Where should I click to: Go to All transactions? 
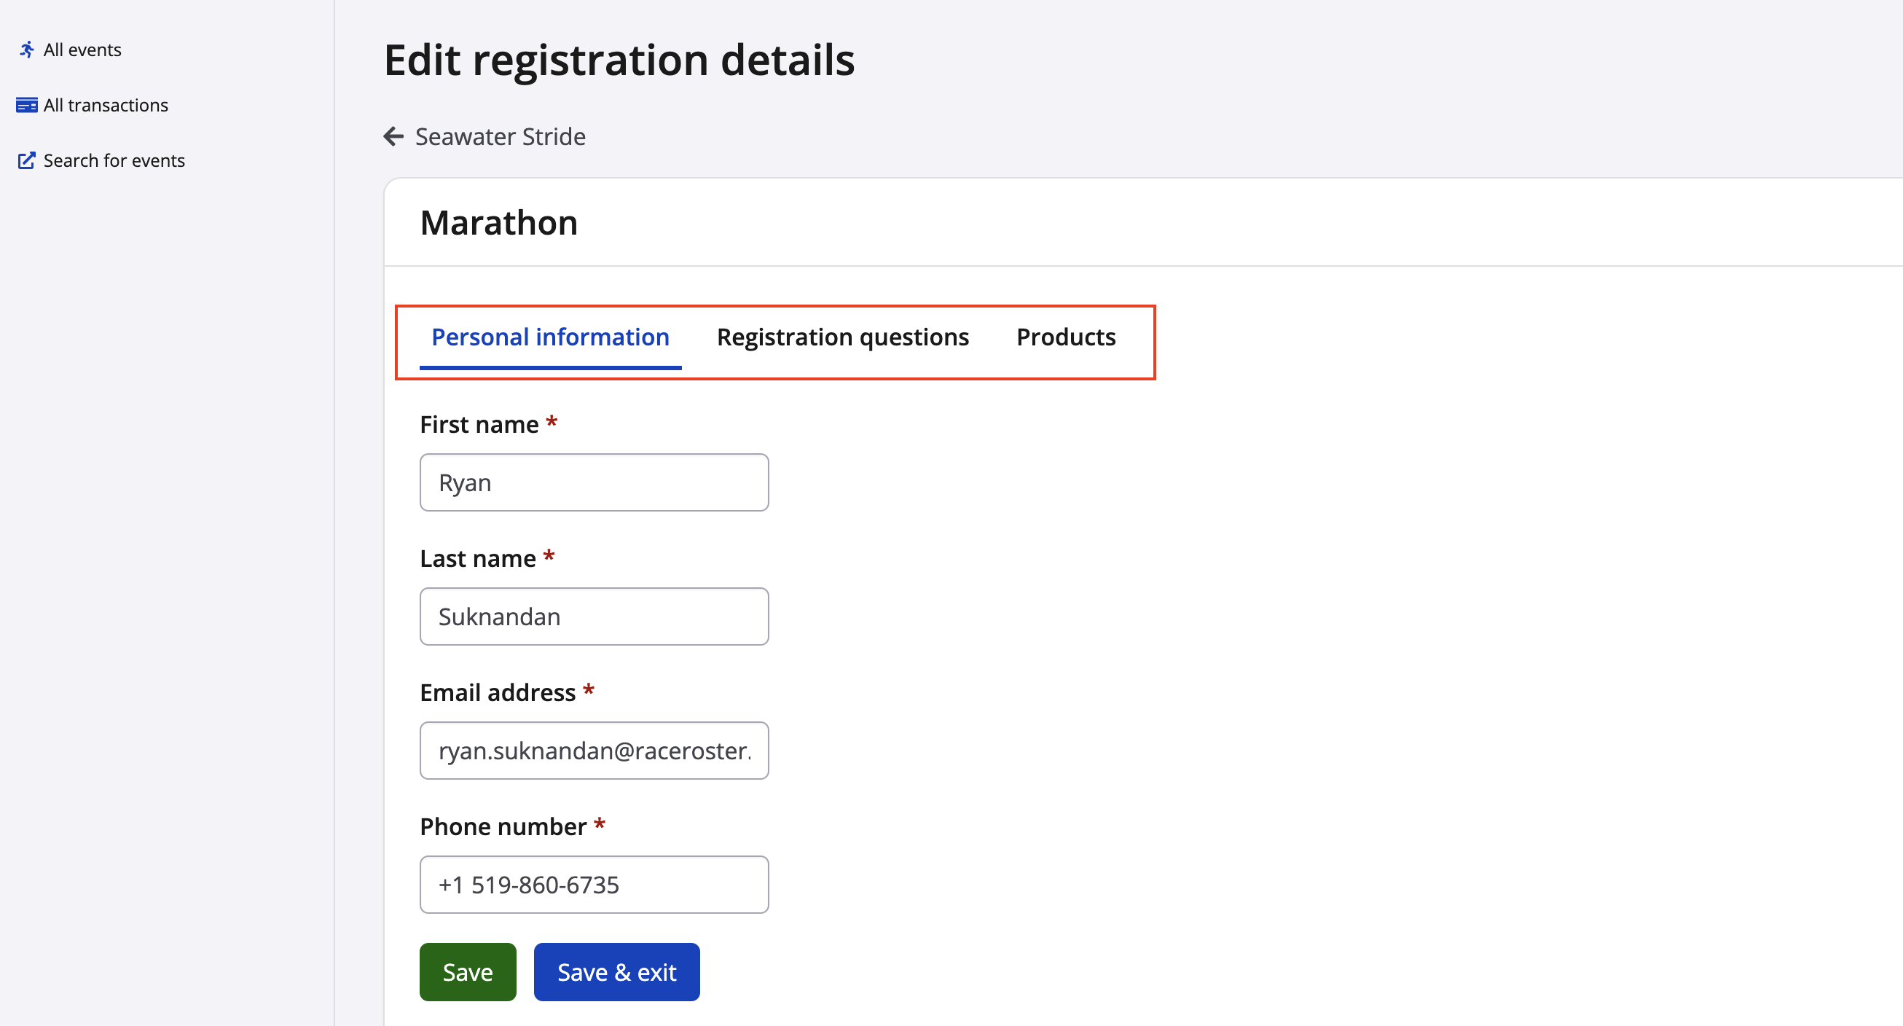tap(106, 105)
